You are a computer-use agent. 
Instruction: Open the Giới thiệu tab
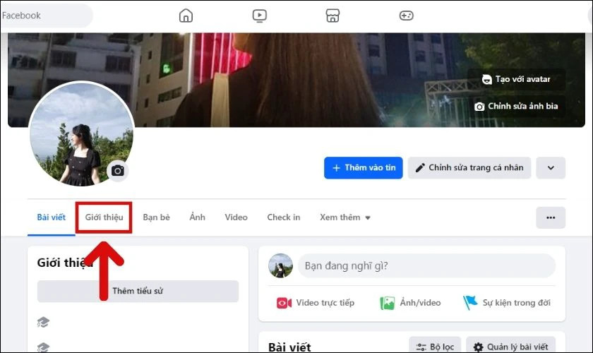tap(104, 217)
